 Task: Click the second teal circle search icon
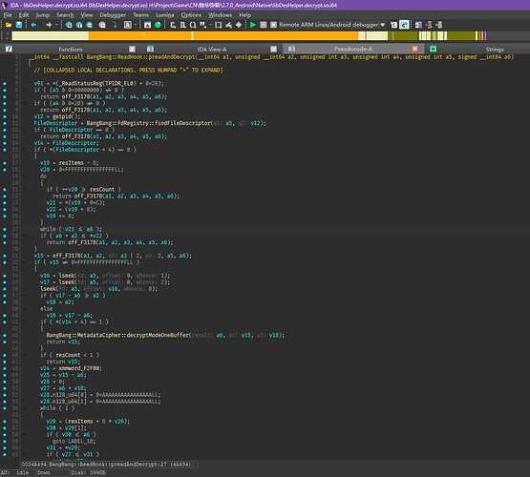click(x=79, y=25)
